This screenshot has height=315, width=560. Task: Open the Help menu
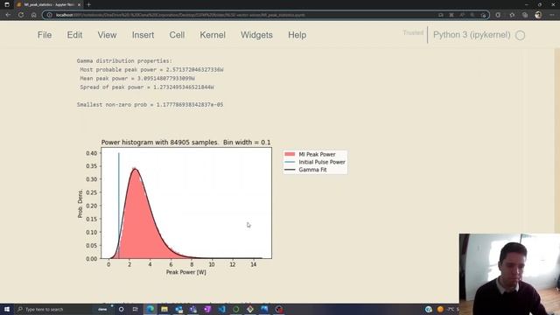click(297, 35)
